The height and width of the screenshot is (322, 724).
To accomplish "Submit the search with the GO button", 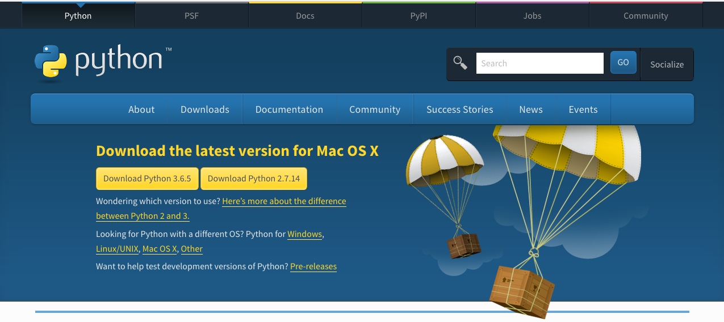I will [x=623, y=62].
